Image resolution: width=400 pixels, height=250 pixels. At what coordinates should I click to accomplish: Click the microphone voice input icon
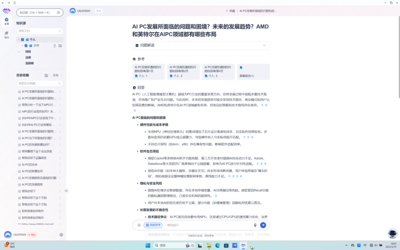coord(255,225)
